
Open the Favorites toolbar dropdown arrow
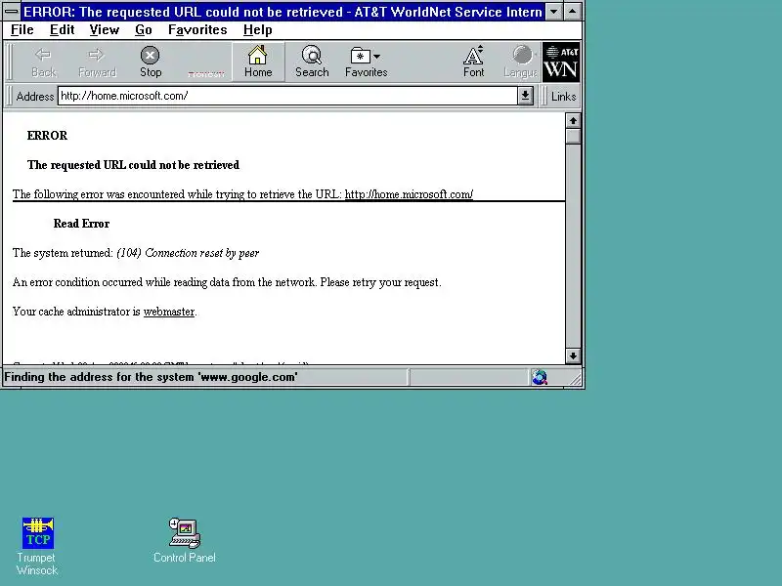376,57
